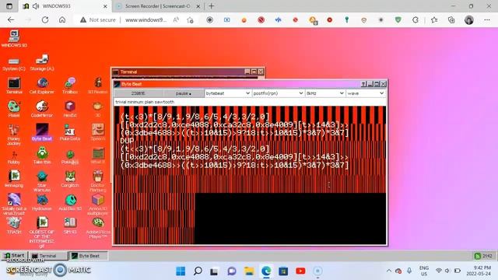Open the bytebeat mode dropdown
The height and width of the screenshot is (280, 498).
pyautogui.click(x=228, y=93)
